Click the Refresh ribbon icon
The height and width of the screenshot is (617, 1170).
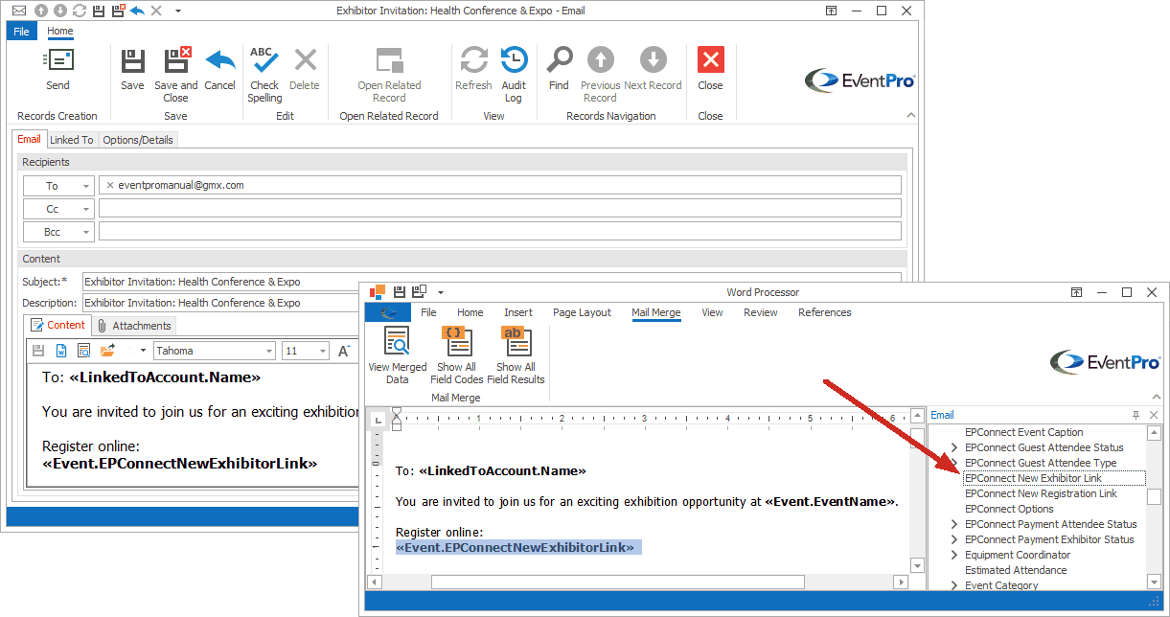coord(473,60)
